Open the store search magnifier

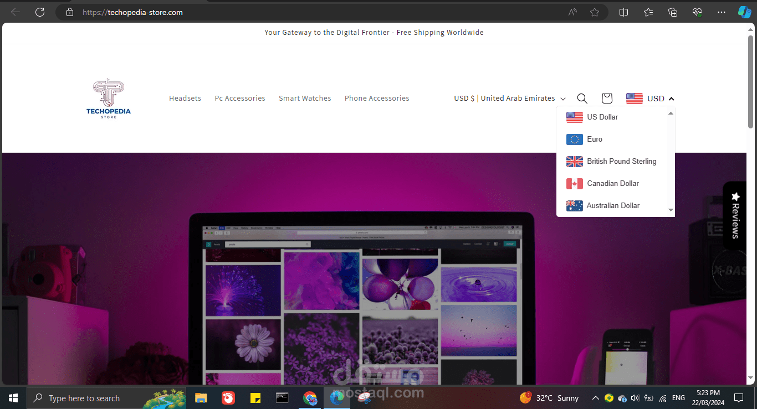[x=582, y=99]
